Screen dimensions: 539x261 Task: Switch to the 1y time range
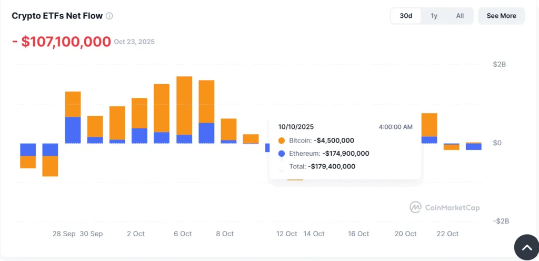(434, 16)
